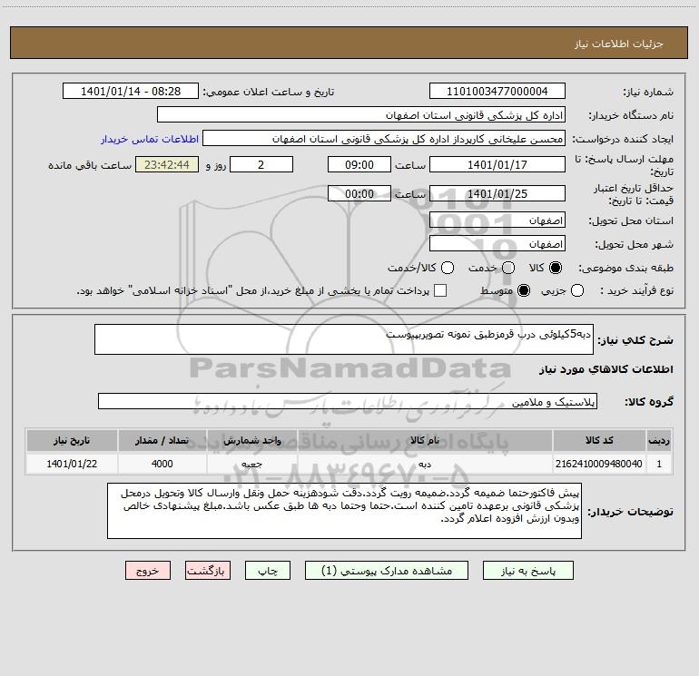The image size is (699, 676).
Task: Click the response deadline date 1401/01/17
Action: pyautogui.click(x=497, y=164)
